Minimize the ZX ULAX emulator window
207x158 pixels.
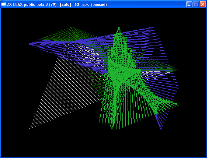coord(189,4)
